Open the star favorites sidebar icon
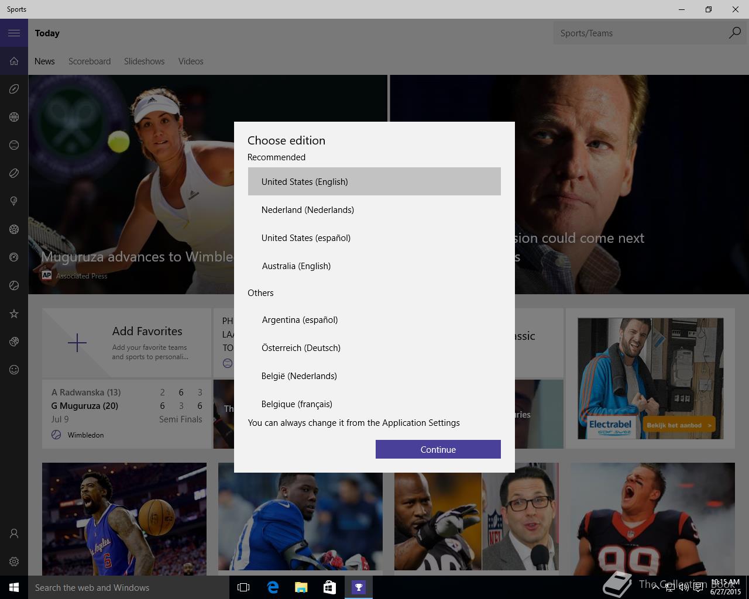749x599 pixels. click(x=14, y=314)
